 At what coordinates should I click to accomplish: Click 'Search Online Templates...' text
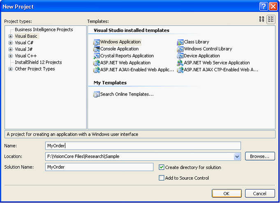127,94
